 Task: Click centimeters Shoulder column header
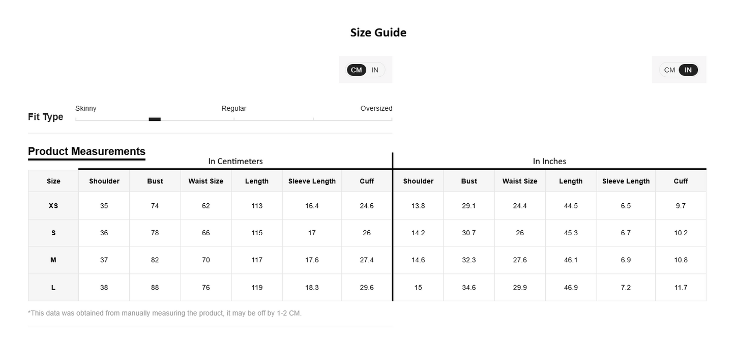[x=104, y=181]
